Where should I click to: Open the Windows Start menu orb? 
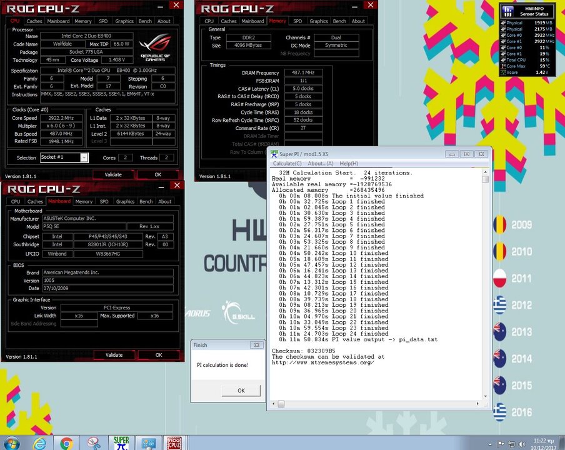pos(11,442)
